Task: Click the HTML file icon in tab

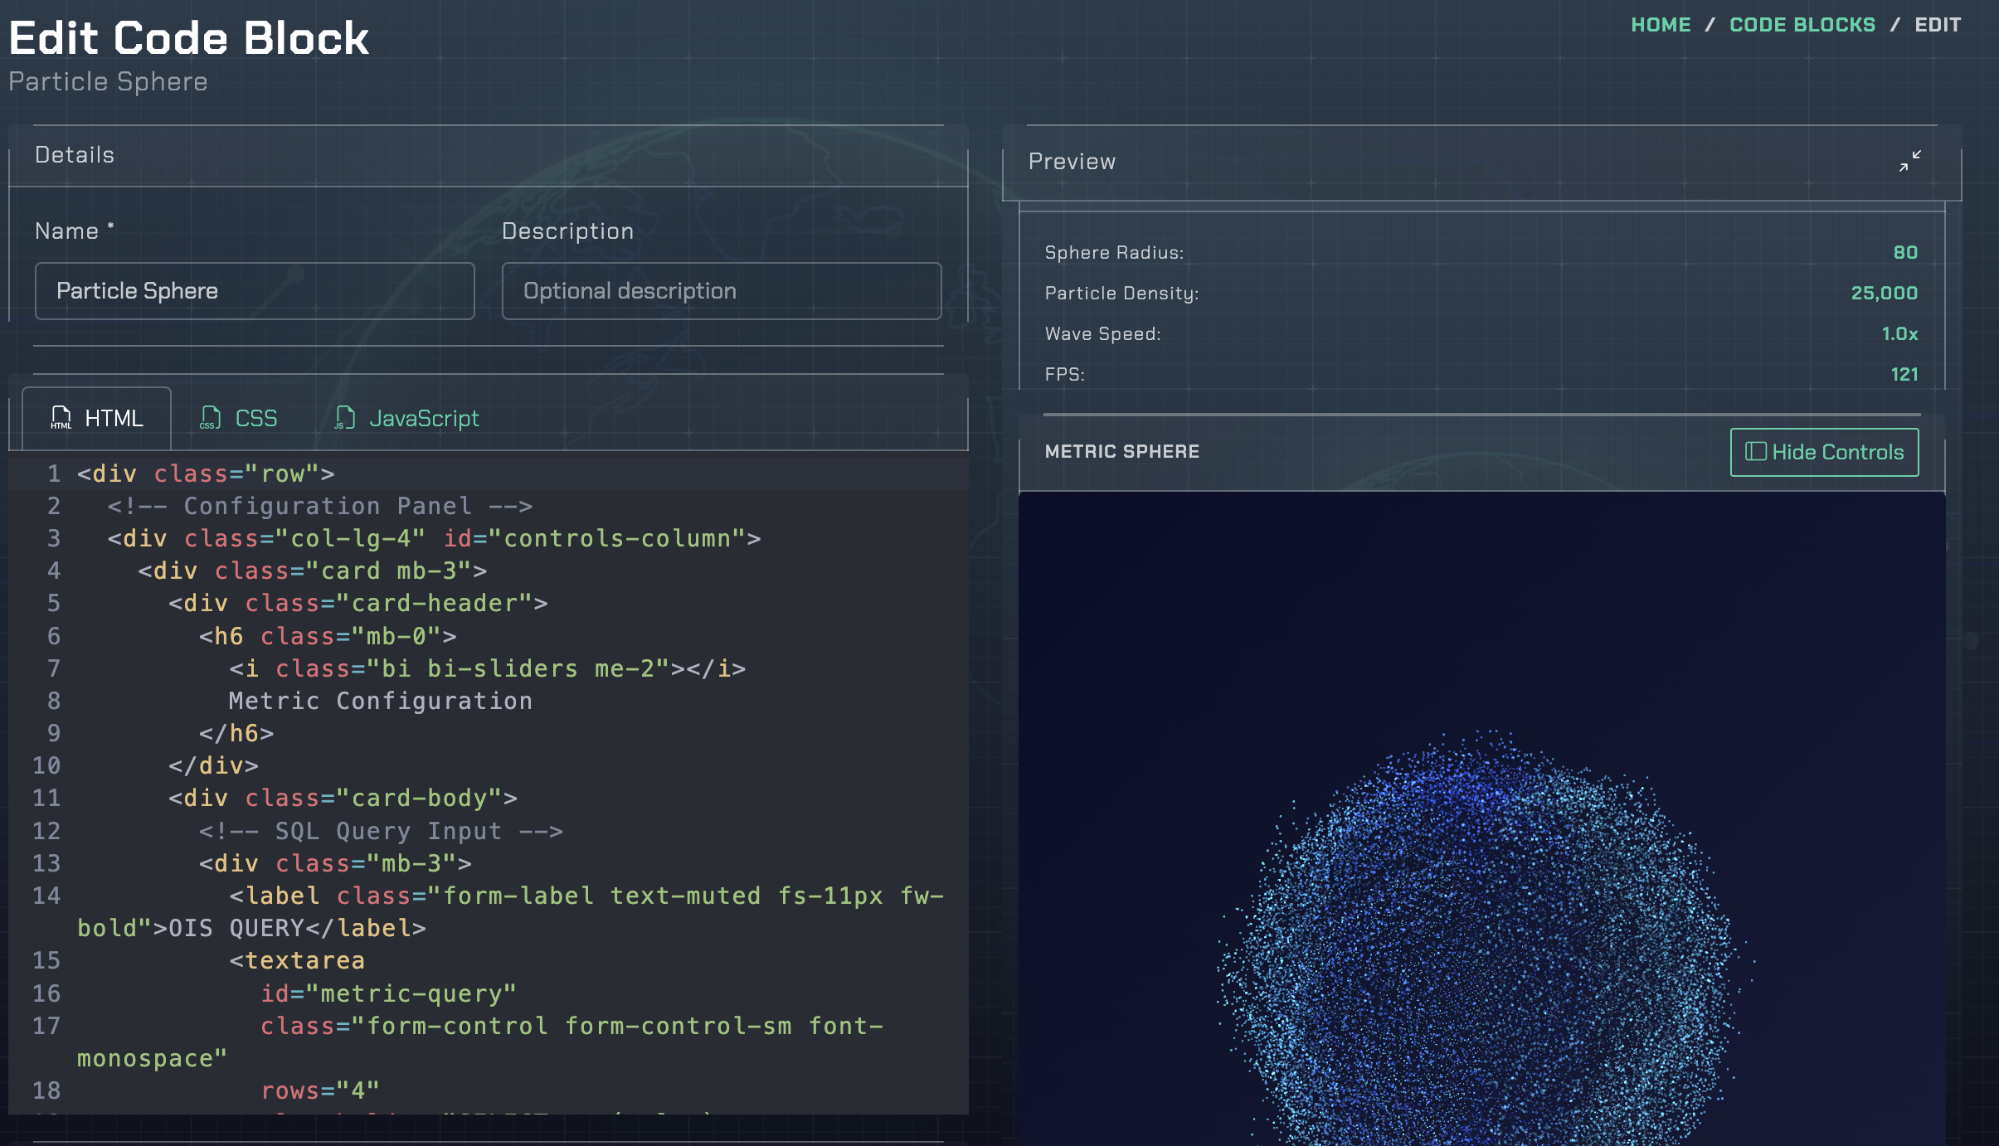Action: click(61, 418)
